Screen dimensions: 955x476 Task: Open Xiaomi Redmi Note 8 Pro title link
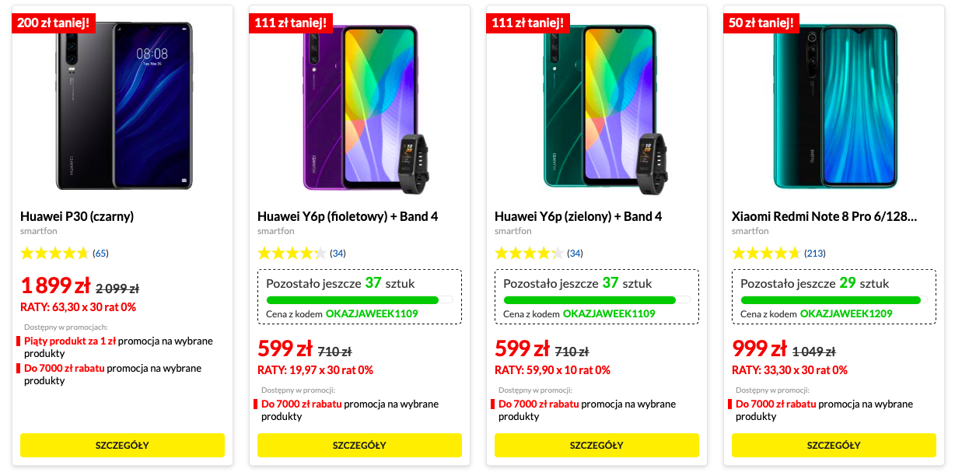point(824,216)
